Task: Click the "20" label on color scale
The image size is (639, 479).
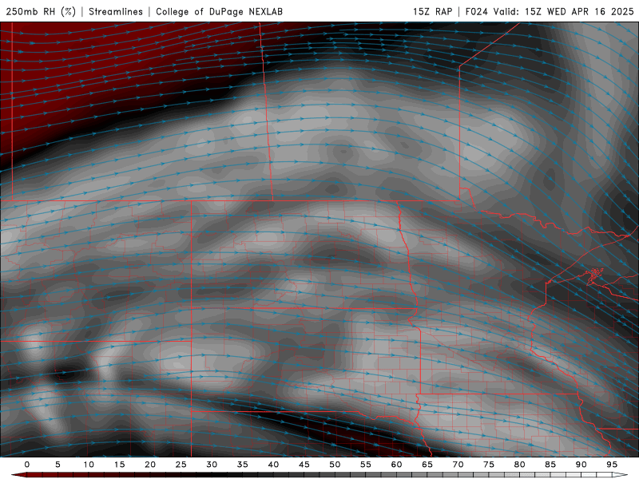Action: coord(150,465)
